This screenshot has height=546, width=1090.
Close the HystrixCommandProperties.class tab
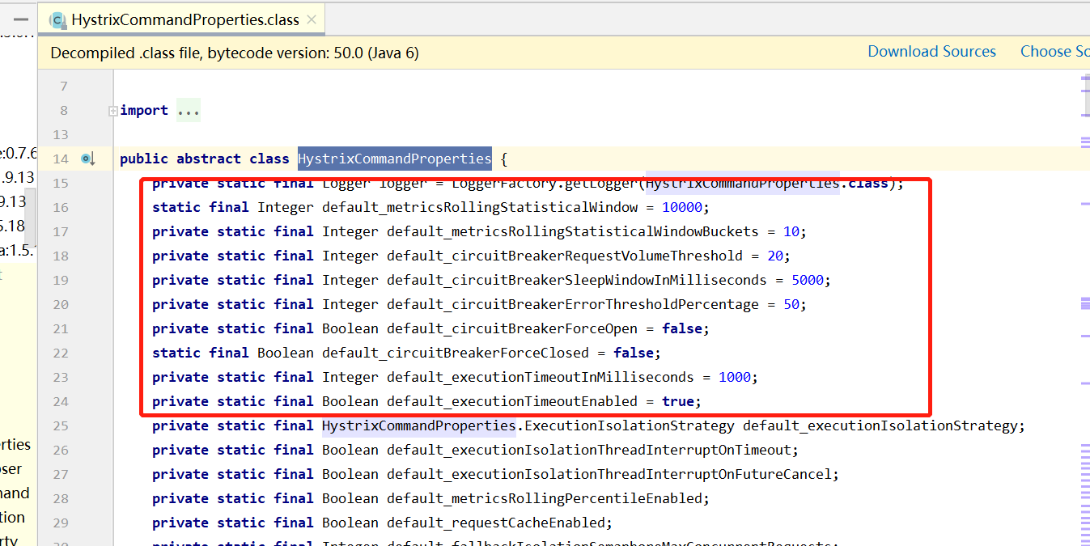point(312,19)
